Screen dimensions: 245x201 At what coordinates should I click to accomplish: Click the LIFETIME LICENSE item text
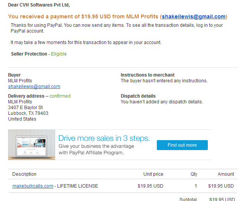(77, 186)
